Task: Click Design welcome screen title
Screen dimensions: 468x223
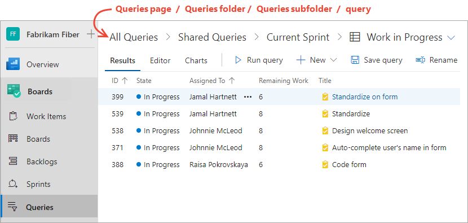Action: coord(370,131)
